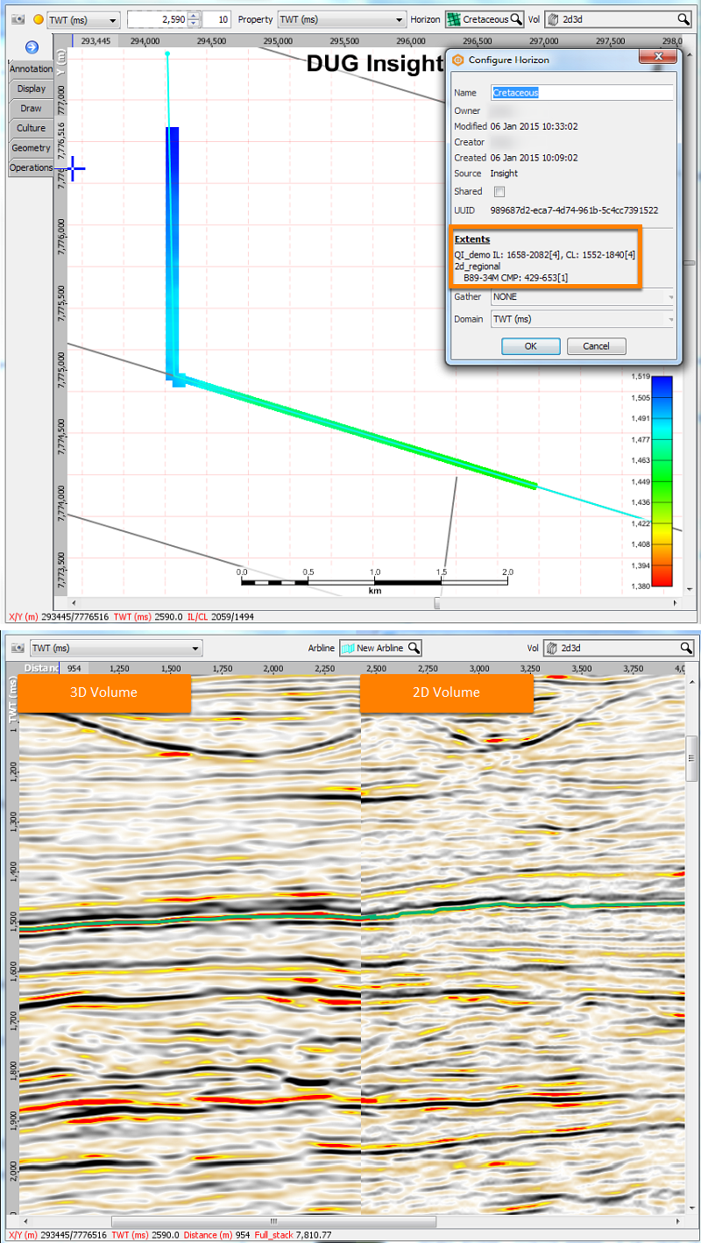Click the blue arrow collapse icon above tabs
This screenshot has width=701, height=1243.
[32, 47]
